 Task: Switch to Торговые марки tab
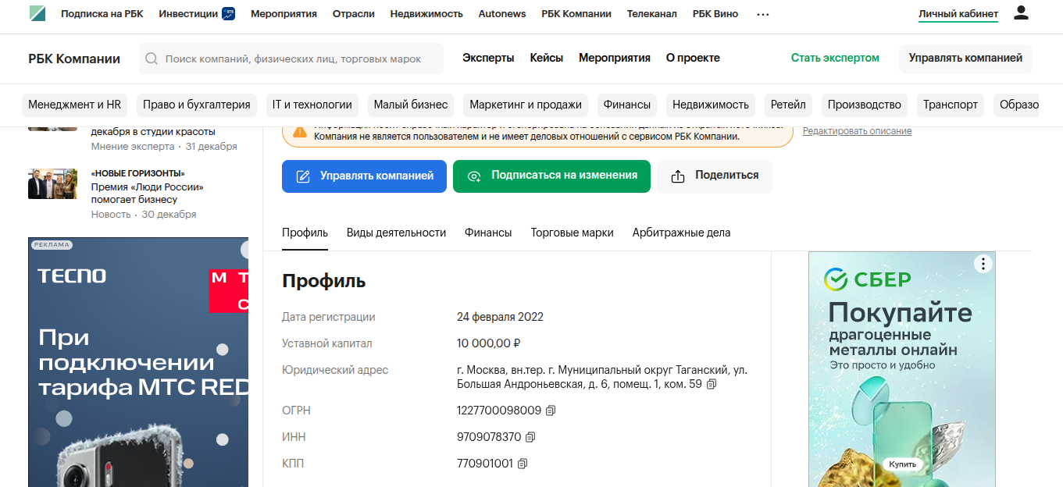573,233
